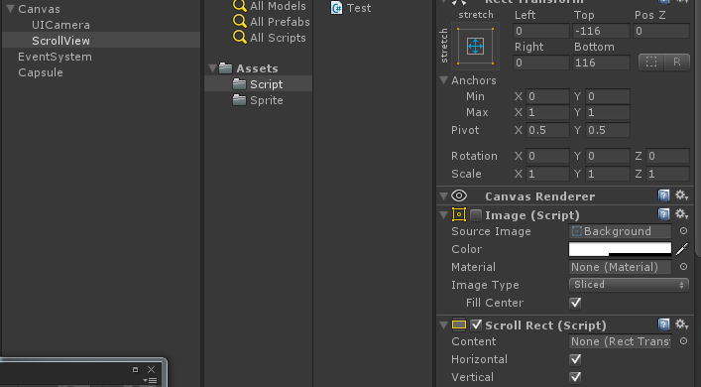Image resolution: width=701 pixels, height=387 pixels.
Task: Click the All Prefabs search filter
Action: click(x=272, y=22)
